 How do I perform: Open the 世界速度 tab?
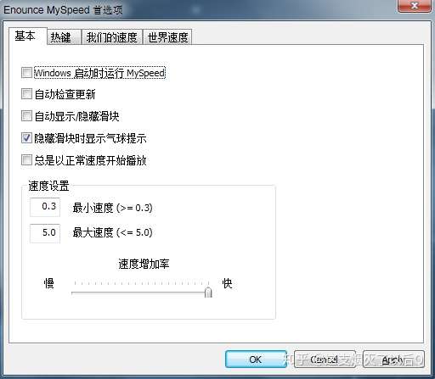[167, 37]
